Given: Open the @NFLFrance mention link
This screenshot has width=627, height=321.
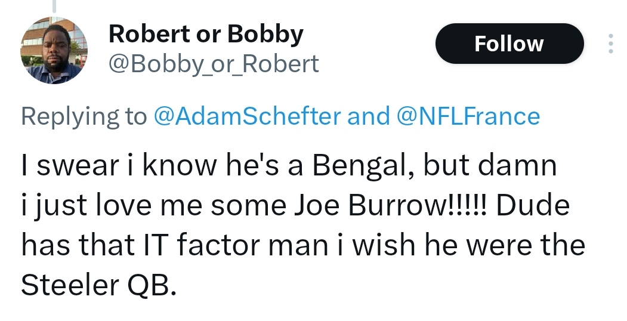Looking at the screenshot, I should pos(468,116).
